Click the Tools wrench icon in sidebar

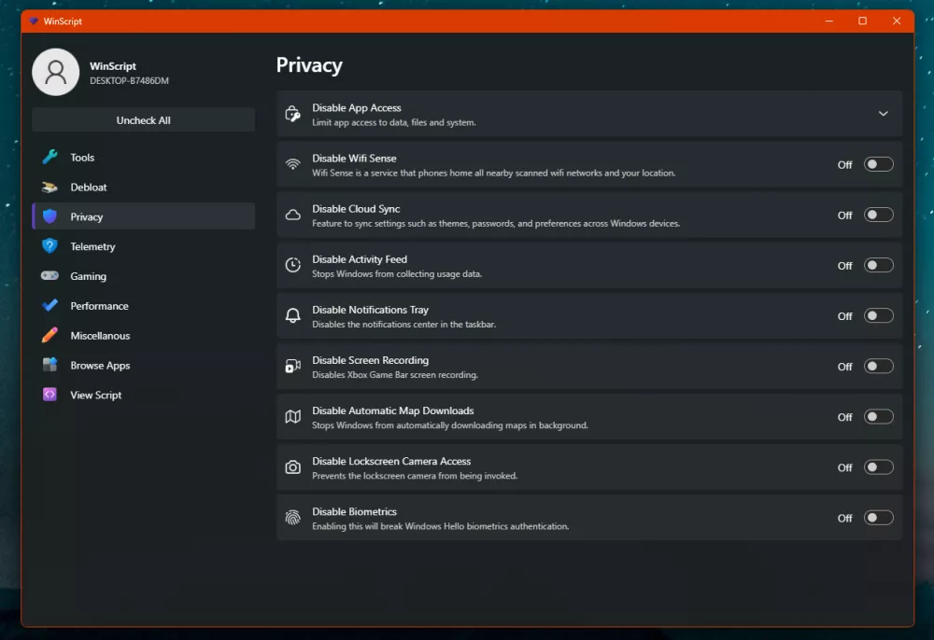[50, 158]
